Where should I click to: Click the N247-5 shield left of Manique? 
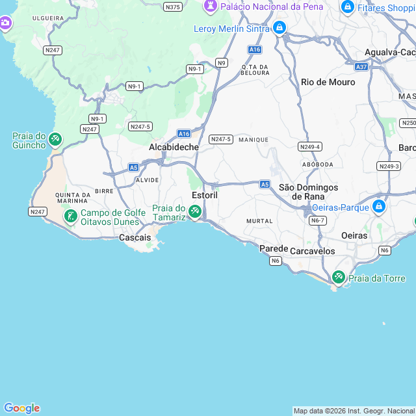[221, 139]
